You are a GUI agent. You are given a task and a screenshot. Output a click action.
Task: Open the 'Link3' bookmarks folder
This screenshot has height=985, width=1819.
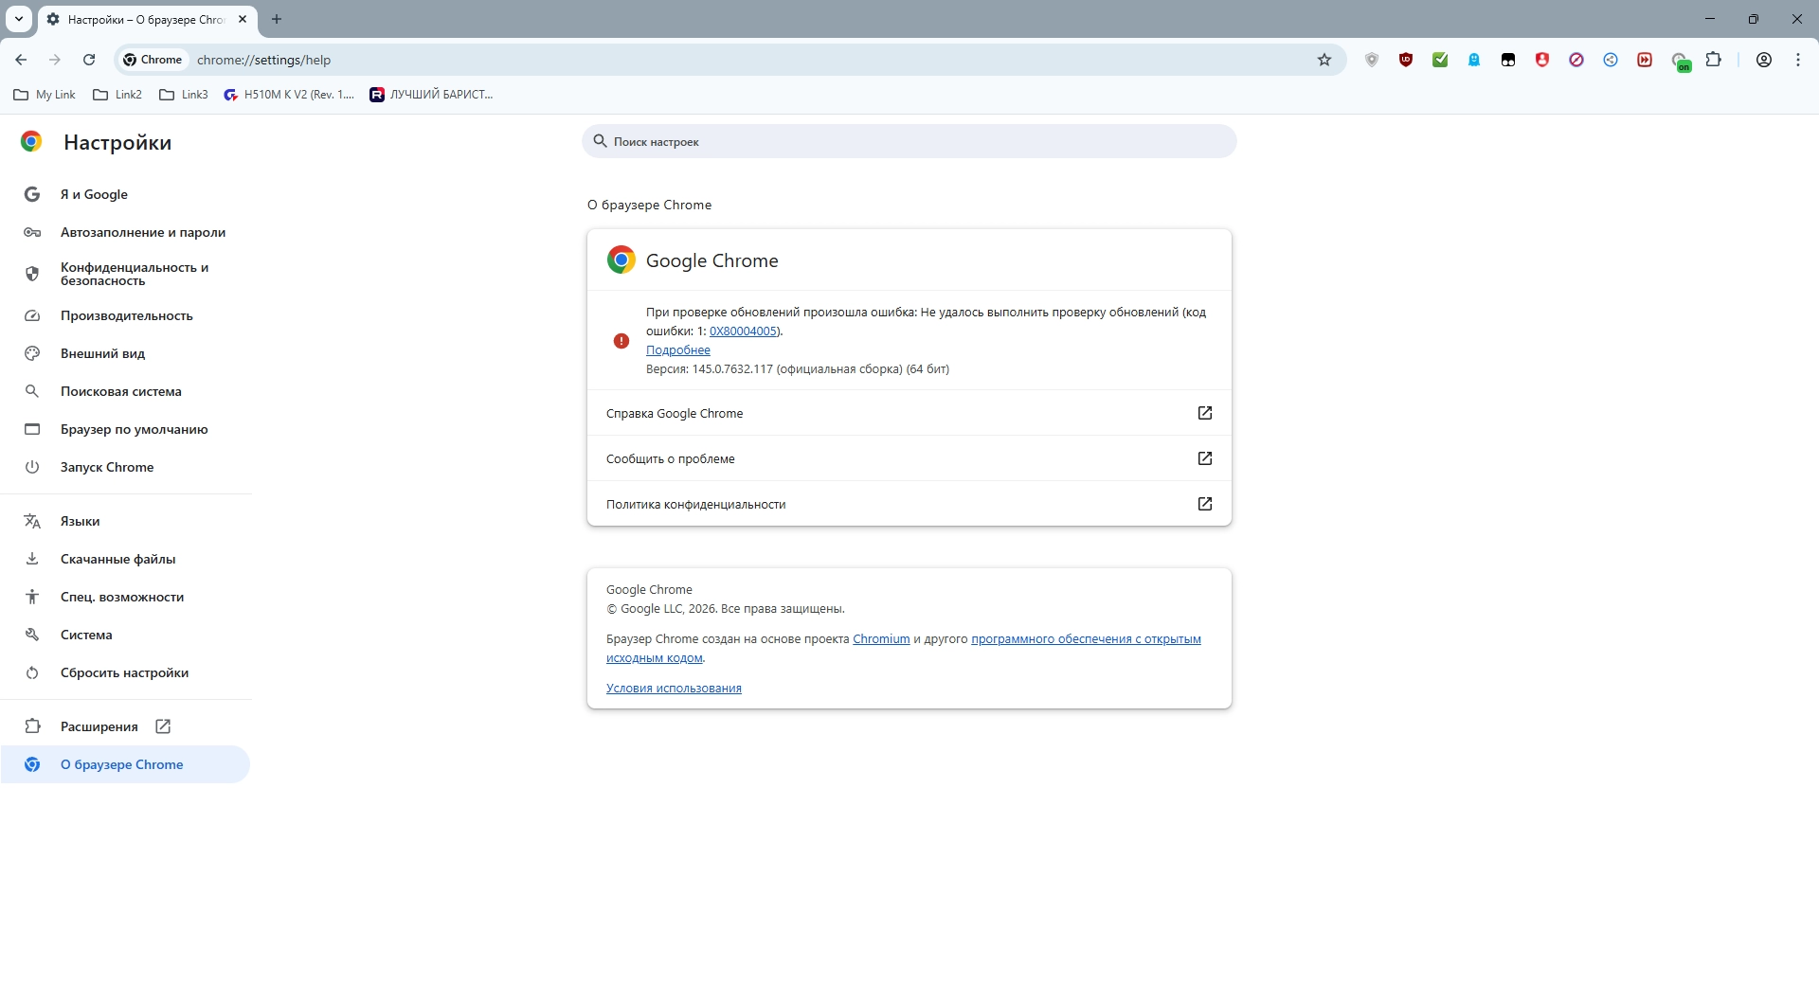coord(184,95)
